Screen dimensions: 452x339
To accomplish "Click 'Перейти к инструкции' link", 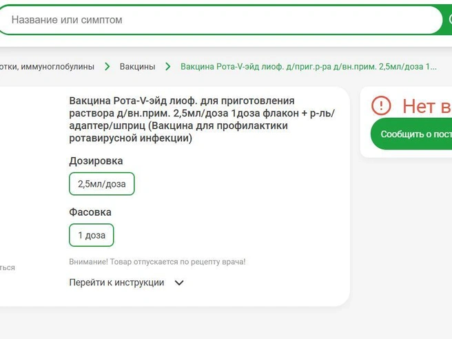I will [116, 282].
